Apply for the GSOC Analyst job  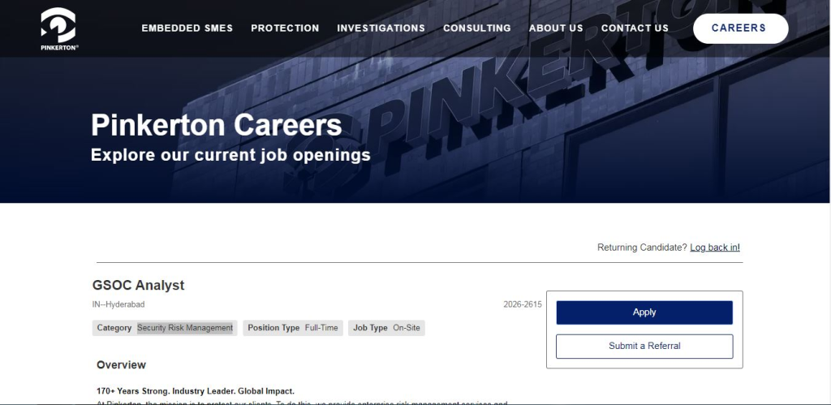[644, 312]
